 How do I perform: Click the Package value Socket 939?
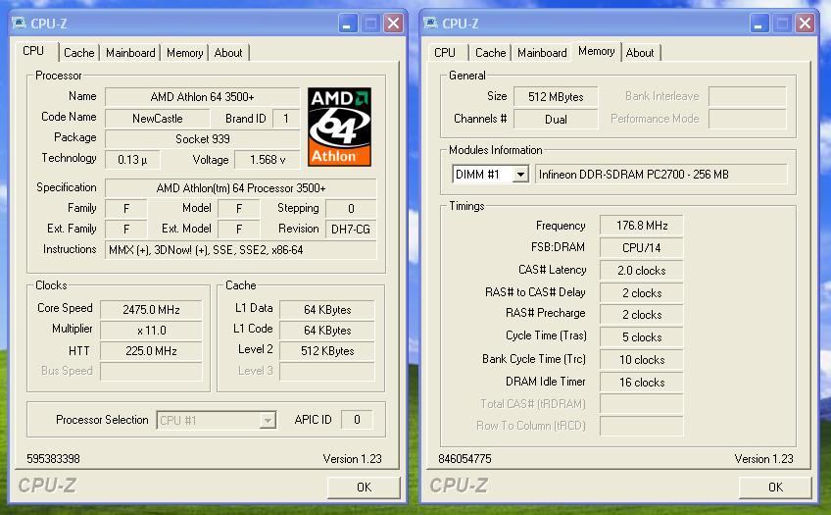click(203, 139)
